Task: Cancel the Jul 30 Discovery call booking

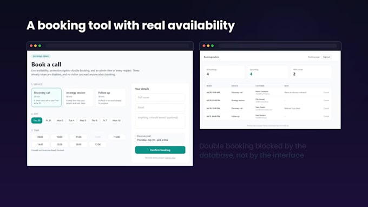Action: pos(326,108)
